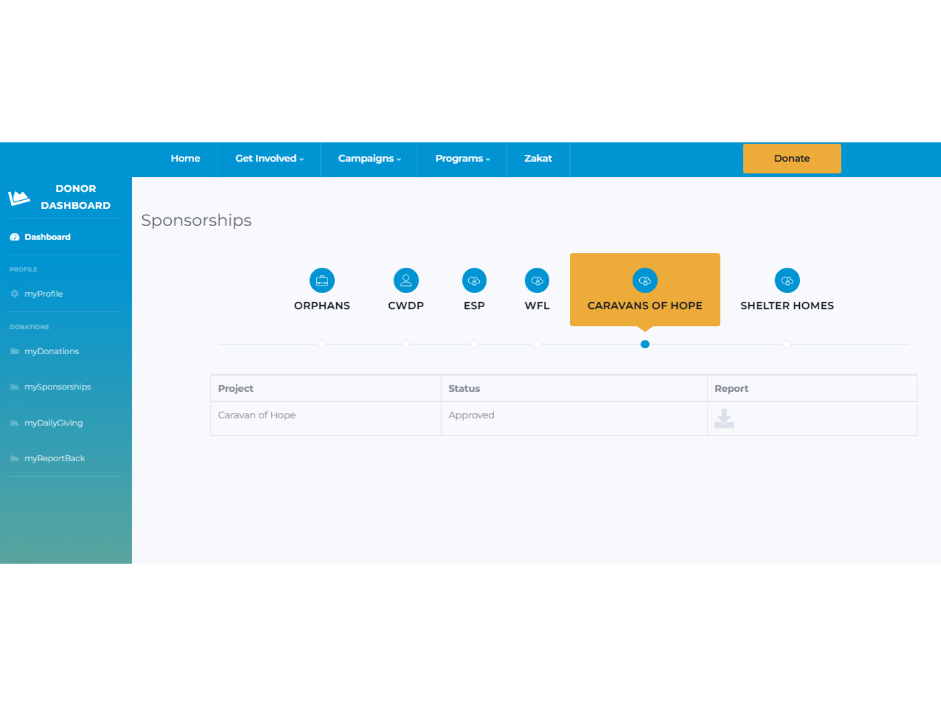This screenshot has height=706, width=941.
Task: Open the myProfile sidebar link
Action: point(44,294)
